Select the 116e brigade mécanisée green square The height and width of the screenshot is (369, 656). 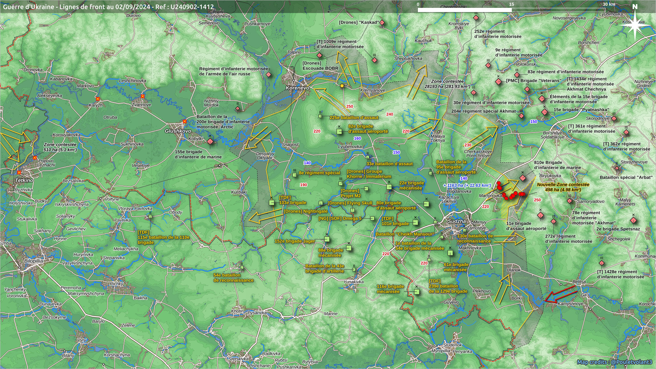coord(417,291)
